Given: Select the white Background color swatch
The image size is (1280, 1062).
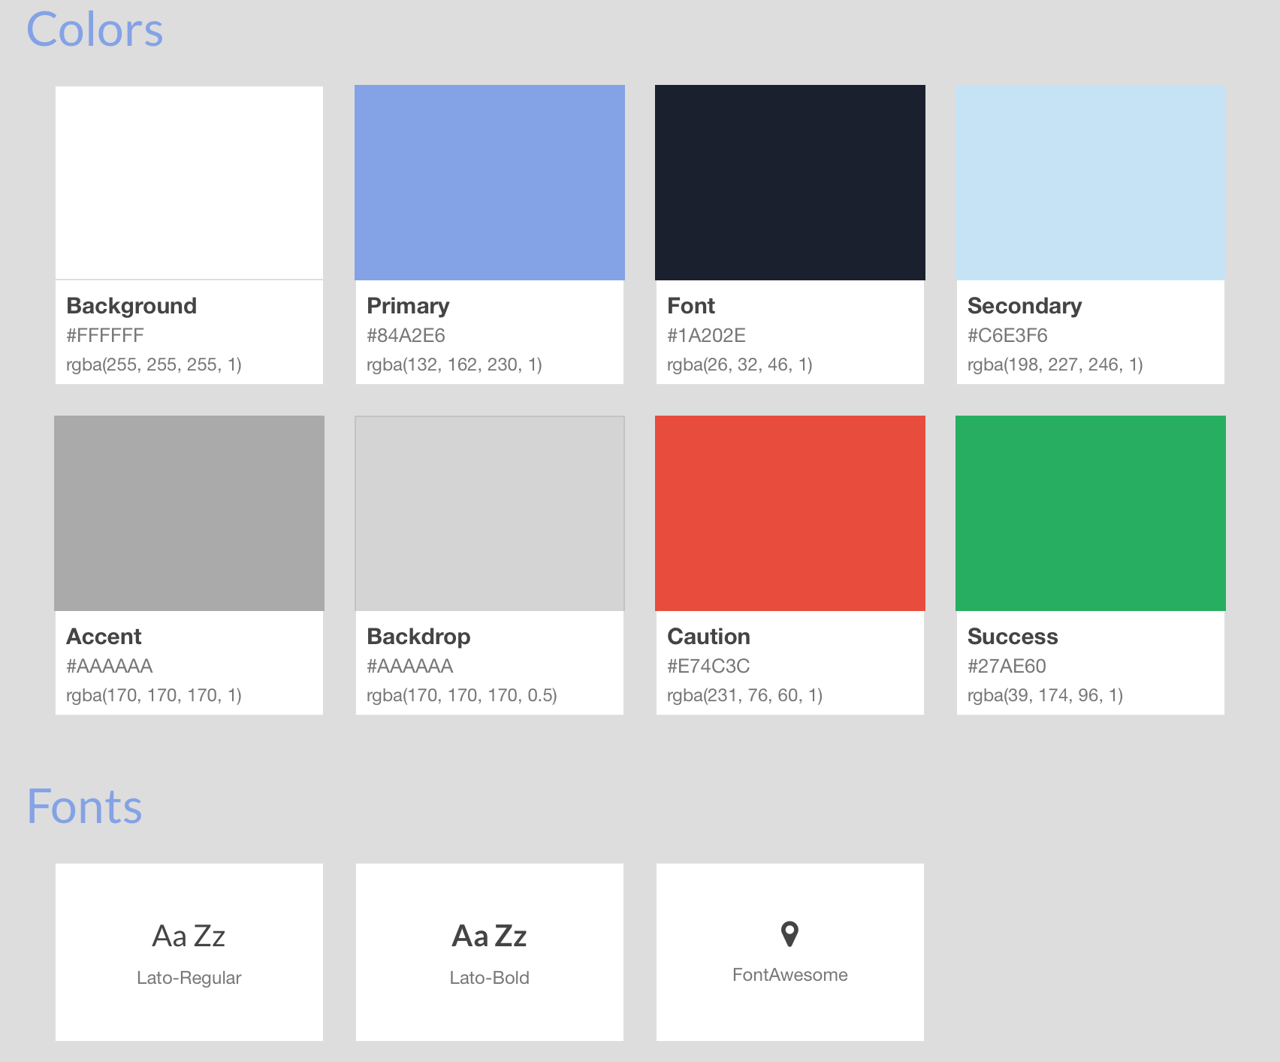Looking at the screenshot, I should pos(189,183).
